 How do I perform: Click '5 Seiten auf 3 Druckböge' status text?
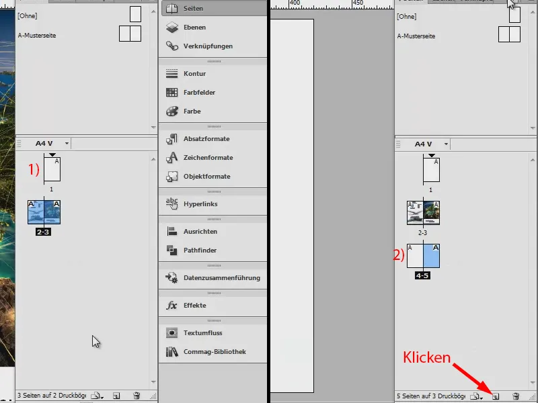431,396
